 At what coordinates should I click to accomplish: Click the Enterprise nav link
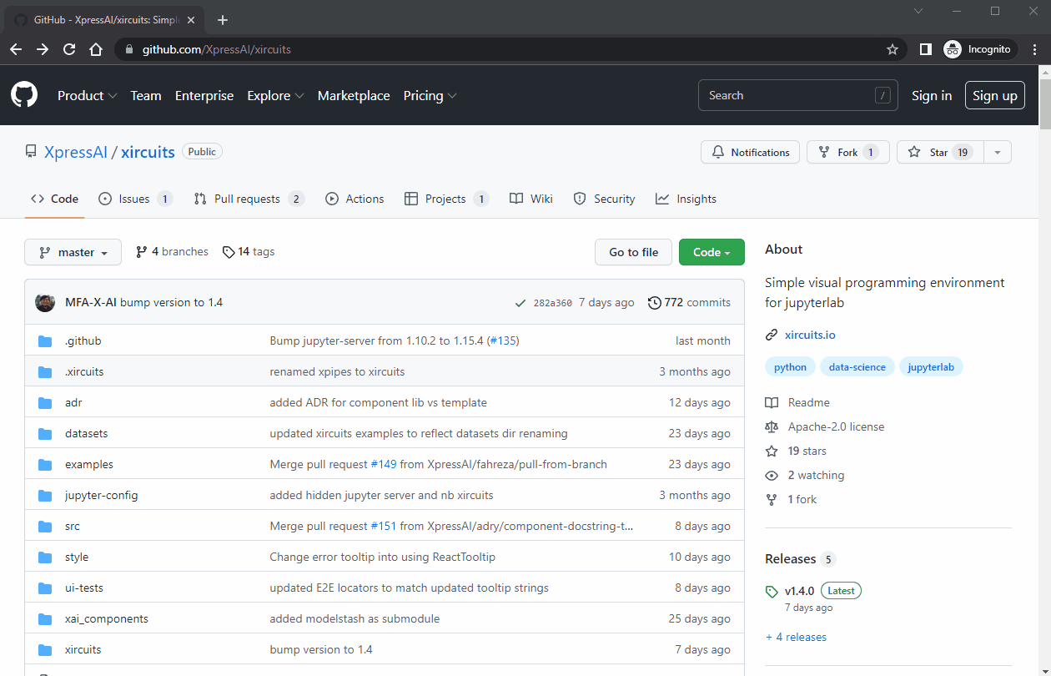point(204,95)
